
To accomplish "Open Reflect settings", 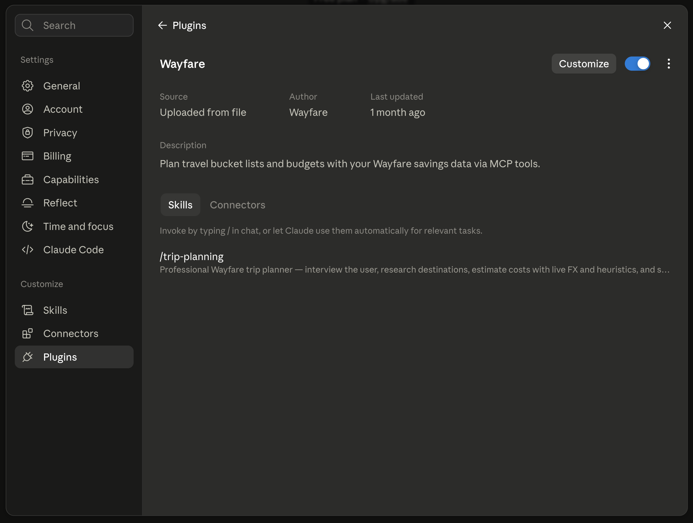I will point(74,203).
